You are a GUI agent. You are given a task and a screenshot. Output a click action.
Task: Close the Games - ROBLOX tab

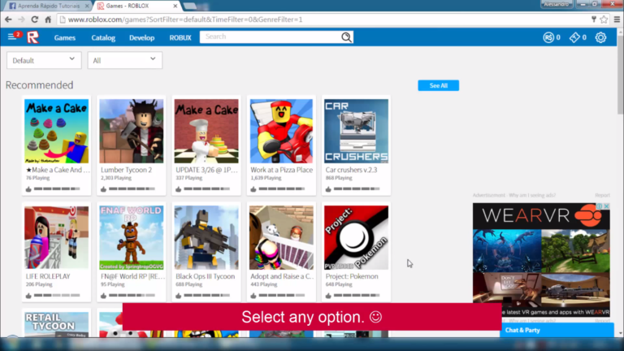click(175, 6)
